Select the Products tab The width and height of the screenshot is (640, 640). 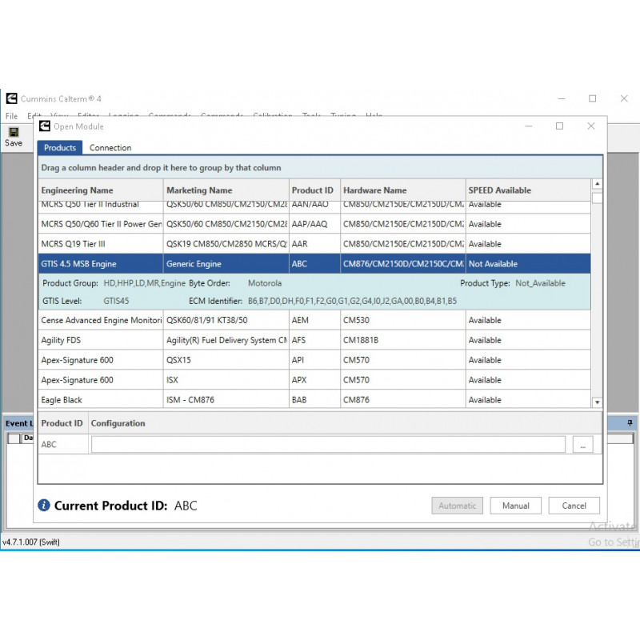[59, 147]
